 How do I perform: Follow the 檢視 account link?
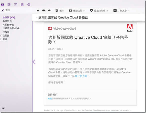(x=50, y=99)
